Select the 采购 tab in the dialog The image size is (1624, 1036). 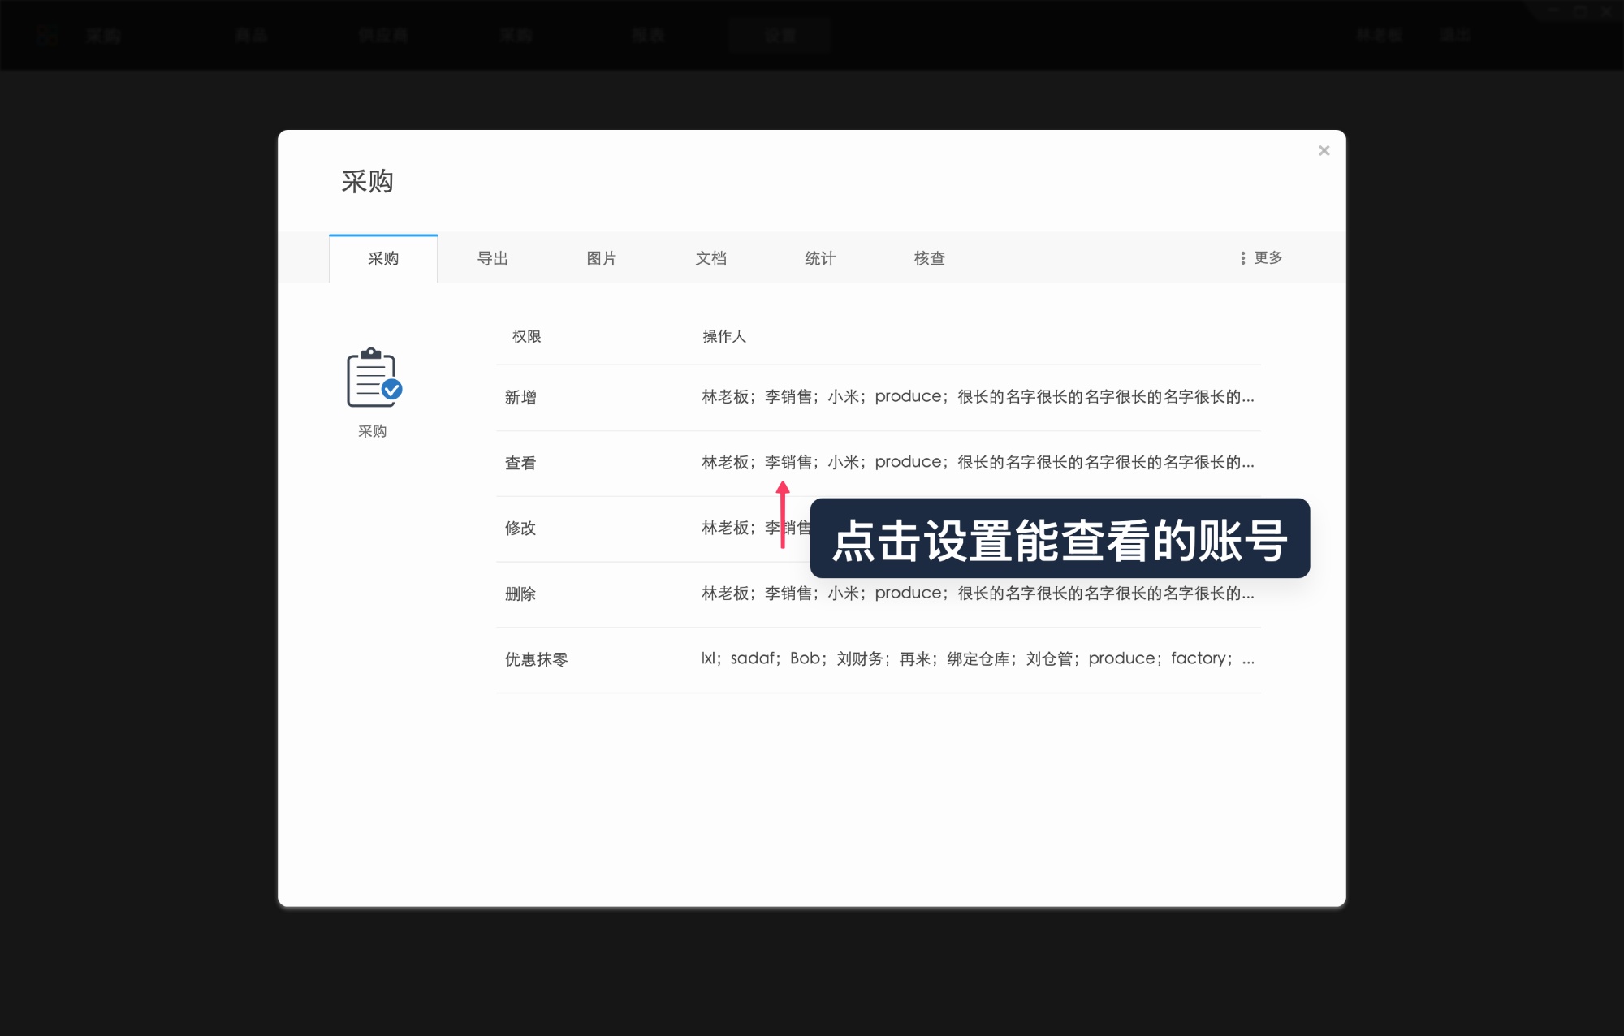coord(382,258)
